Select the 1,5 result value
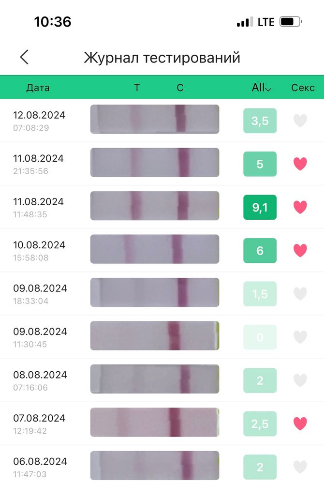 (260, 294)
